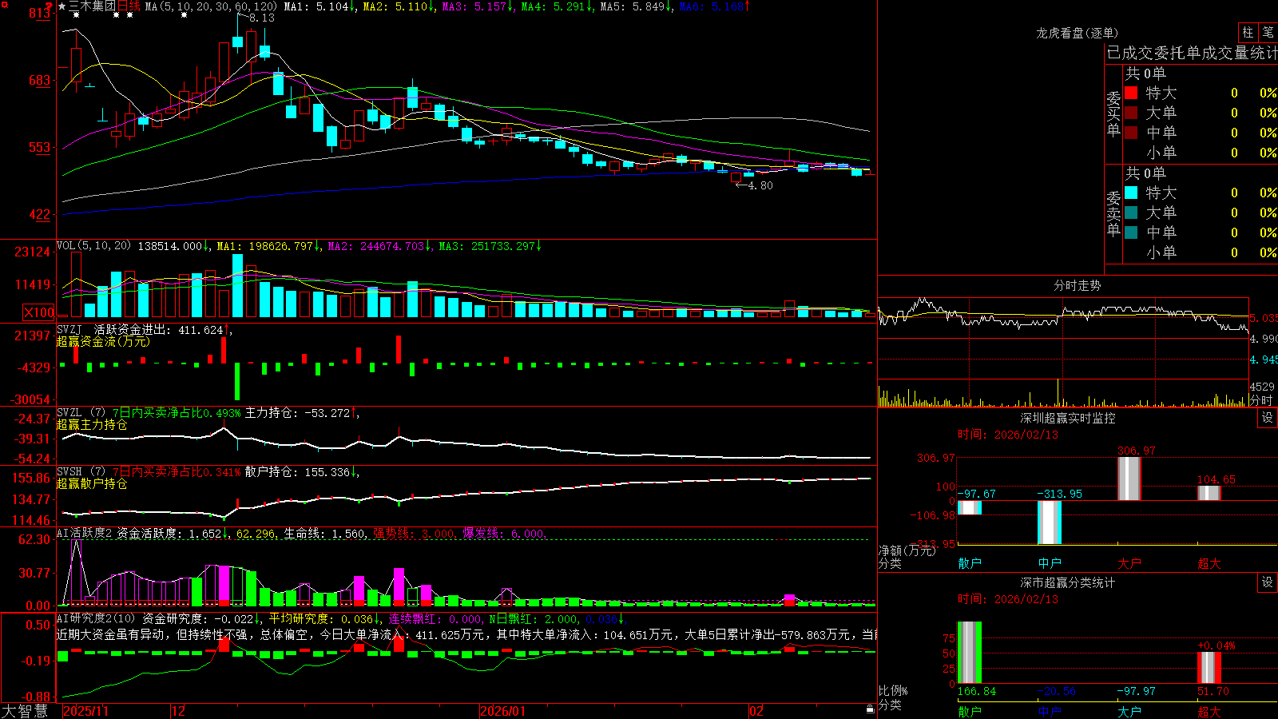Screen dimensions: 1278x719
Task: Switch to 柱 bar display mode
Action: pos(1248,32)
